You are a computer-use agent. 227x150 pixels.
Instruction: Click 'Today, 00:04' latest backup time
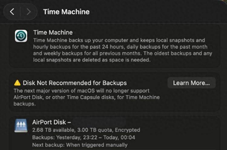tap(119, 137)
